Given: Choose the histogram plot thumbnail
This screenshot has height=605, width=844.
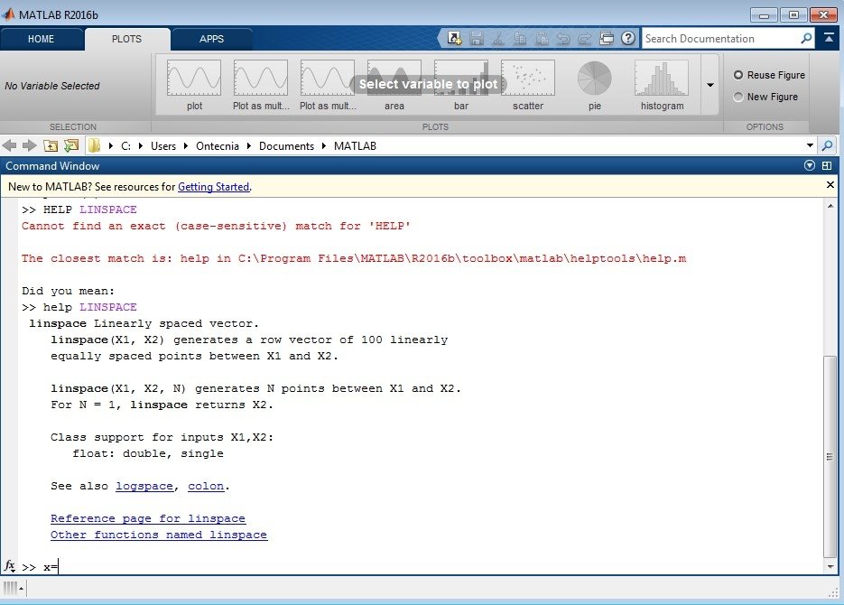Looking at the screenshot, I should (662, 85).
